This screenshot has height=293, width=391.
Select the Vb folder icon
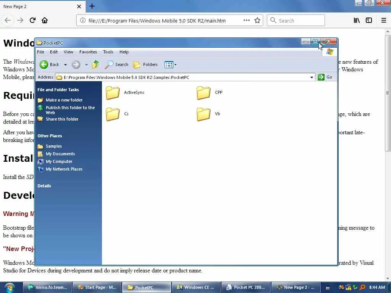[204, 114]
